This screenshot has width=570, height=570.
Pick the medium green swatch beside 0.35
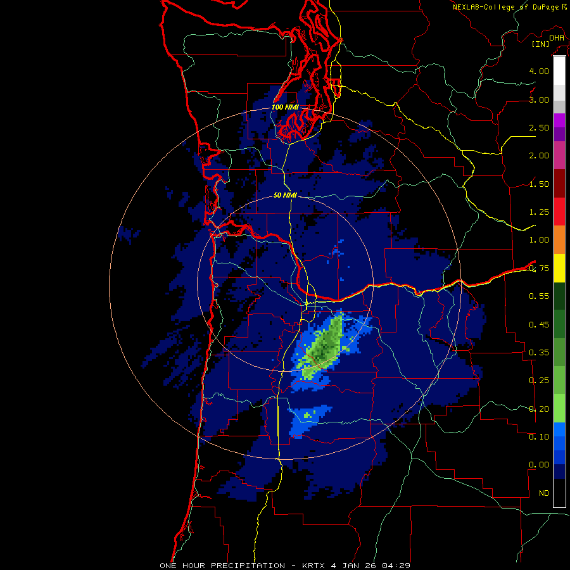pyautogui.click(x=559, y=352)
